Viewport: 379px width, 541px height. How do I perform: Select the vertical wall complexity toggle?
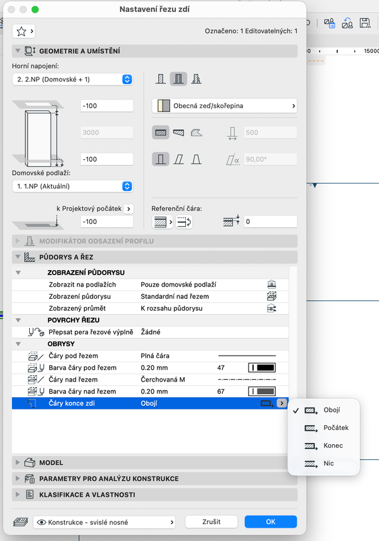click(x=161, y=159)
